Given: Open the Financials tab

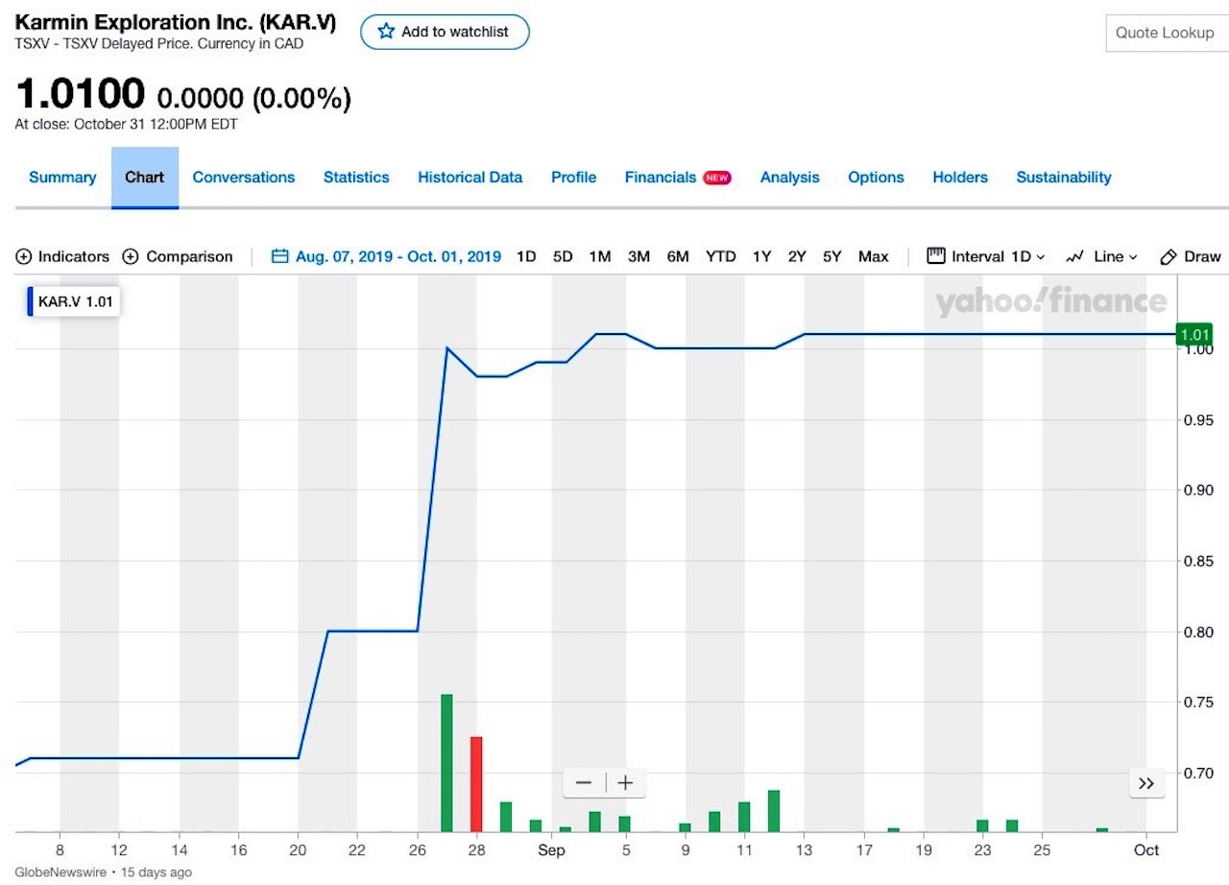Looking at the screenshot, I should (x=661, y=178).
